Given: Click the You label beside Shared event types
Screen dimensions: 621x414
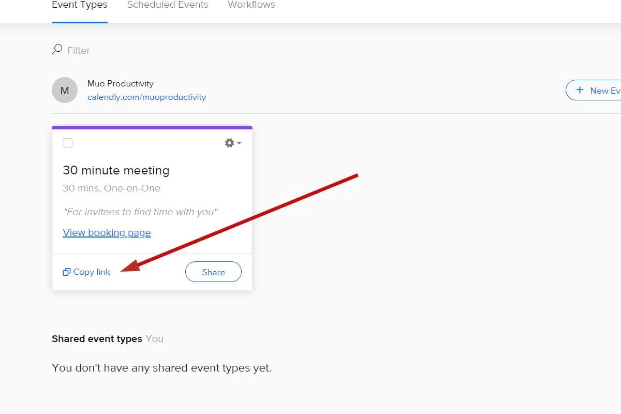Looking at the screenshot, I should (154, 338).
